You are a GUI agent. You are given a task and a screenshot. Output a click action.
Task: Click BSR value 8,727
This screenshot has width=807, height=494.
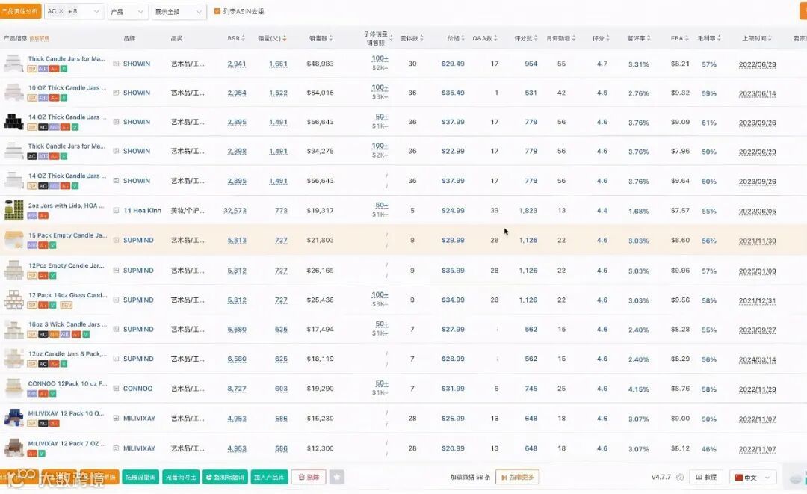pyautogui.click(x=237, y=389)
